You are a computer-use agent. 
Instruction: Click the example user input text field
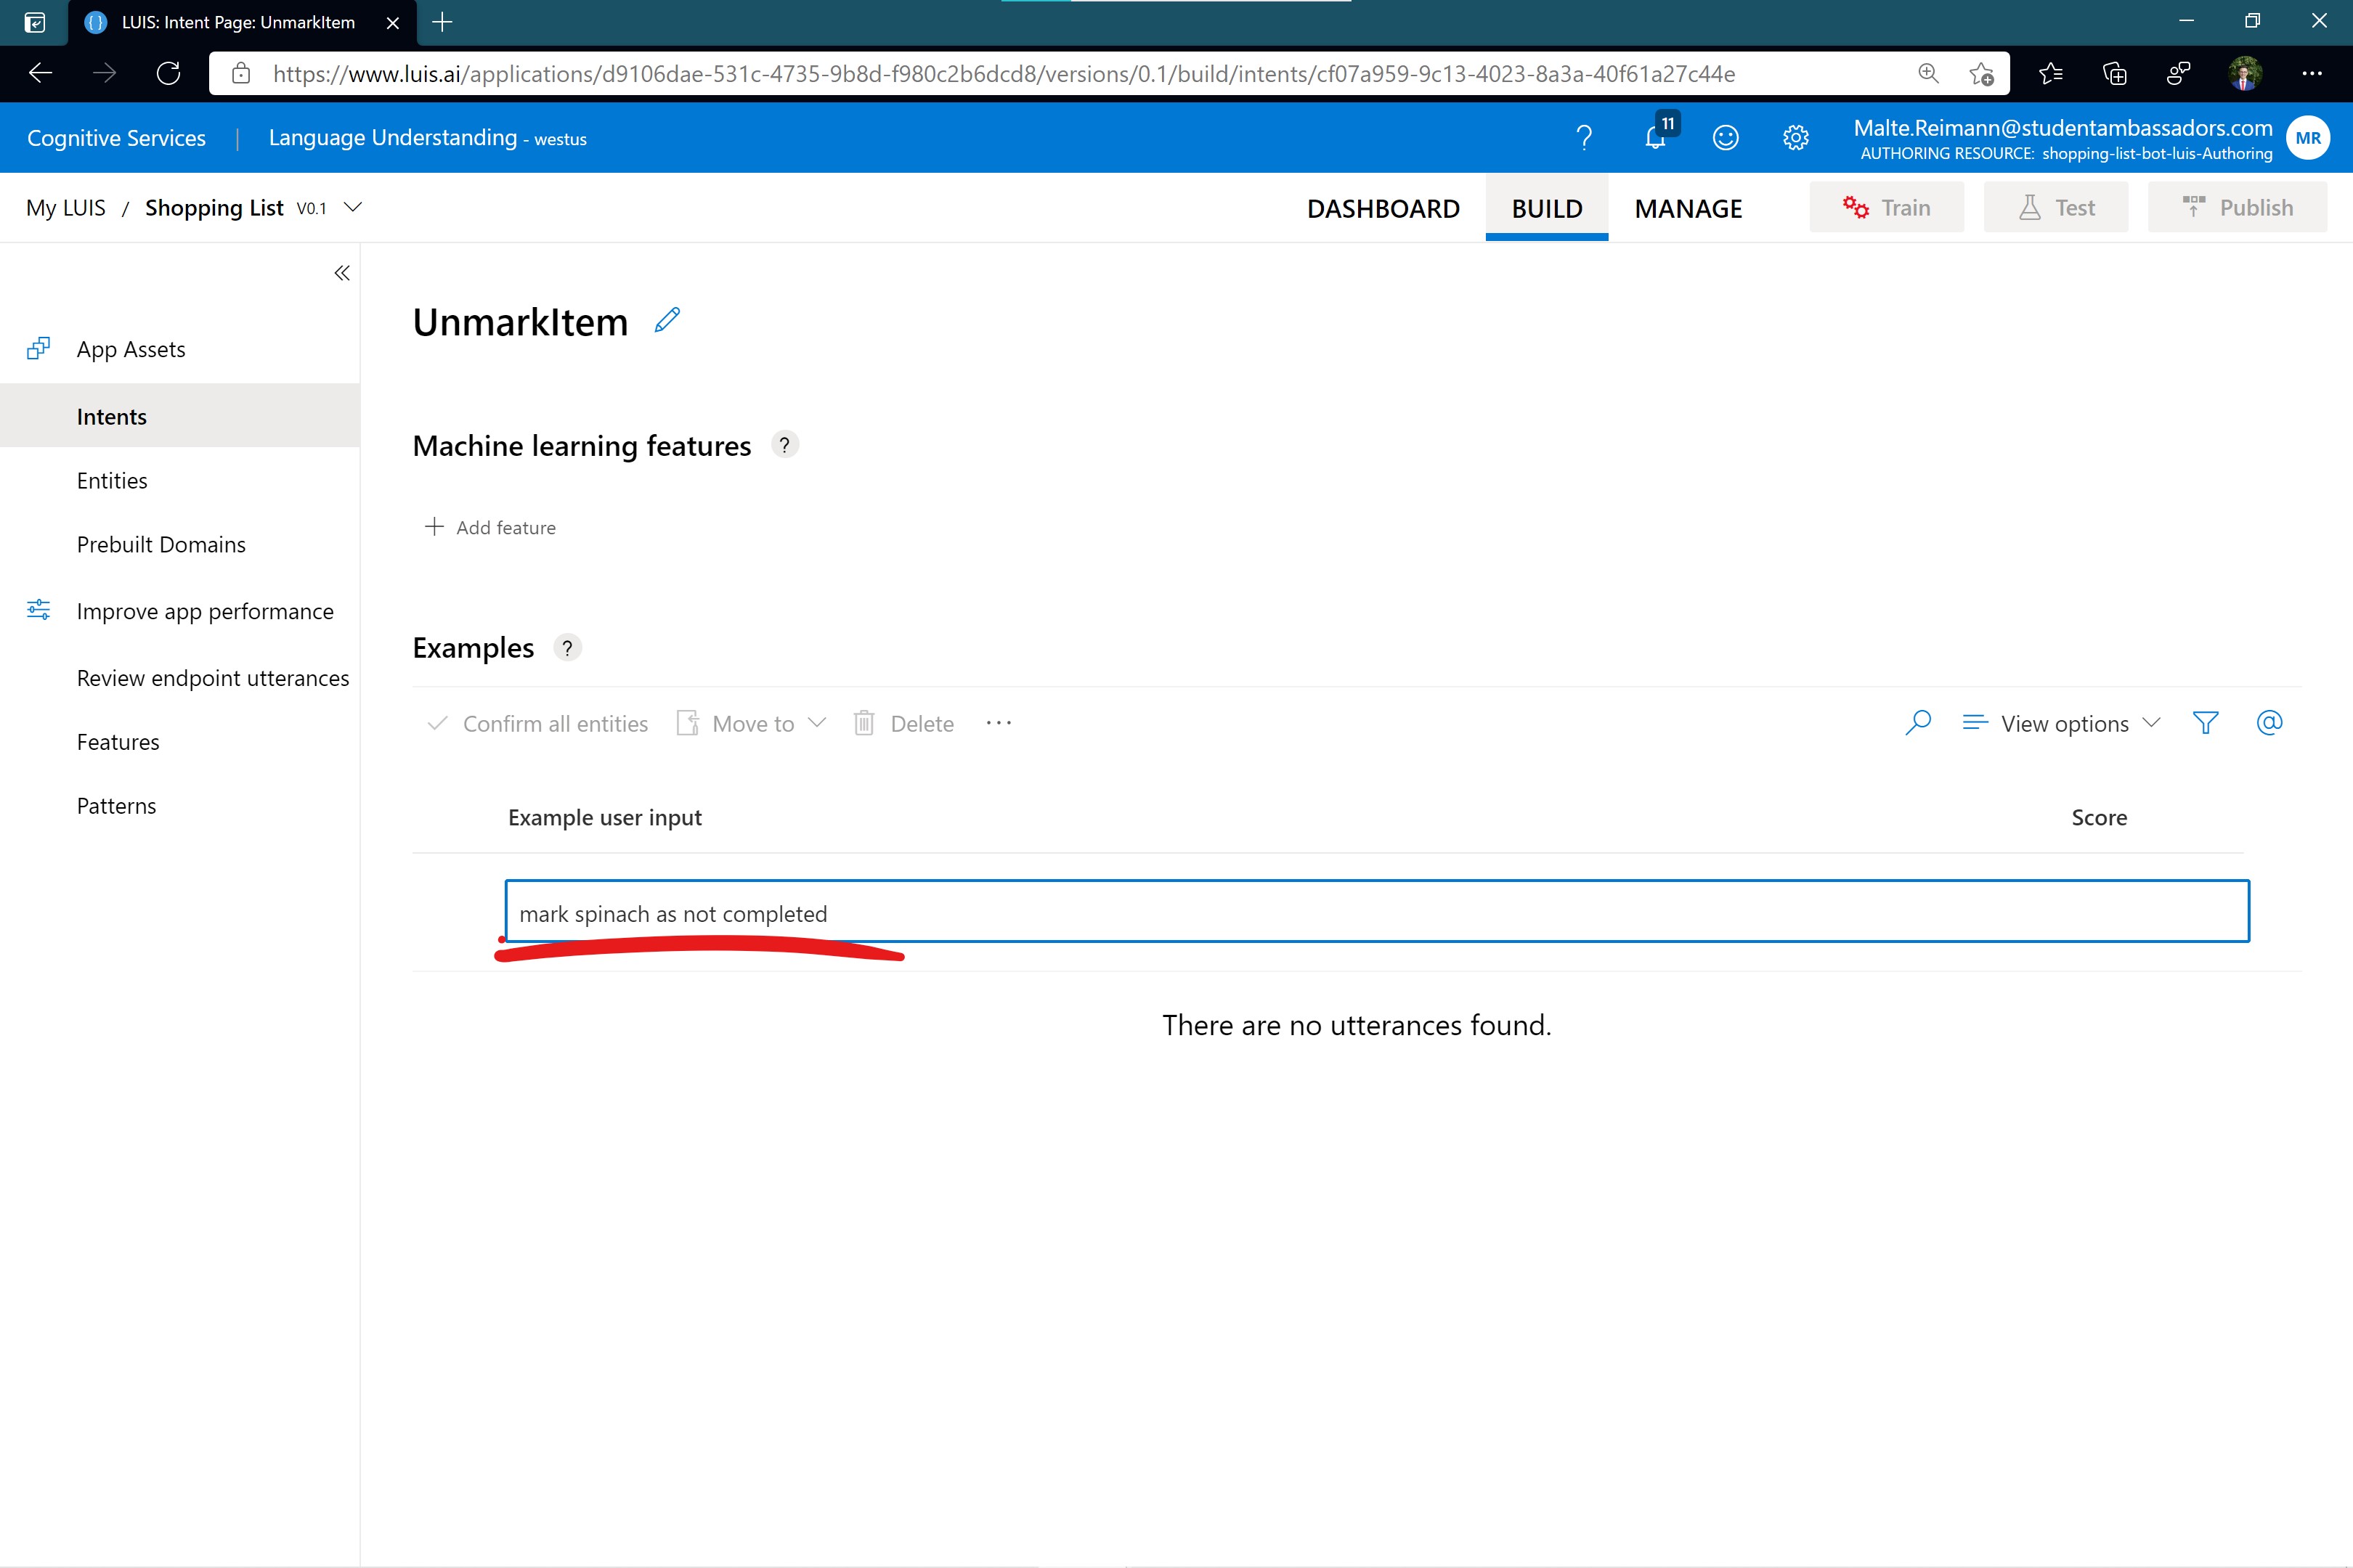pos(1377,912)
